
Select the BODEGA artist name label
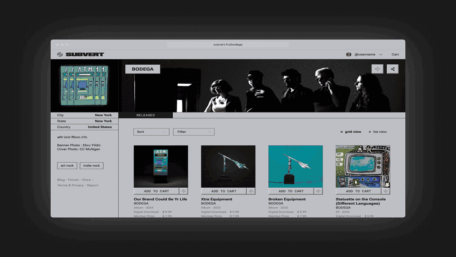pos(143,69)
